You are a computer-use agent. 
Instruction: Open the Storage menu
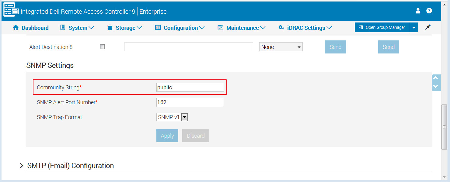point(125,28)
